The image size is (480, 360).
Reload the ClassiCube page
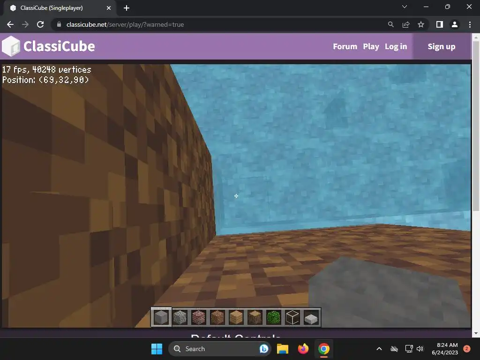pyautogui.click(x=40, y=24)
